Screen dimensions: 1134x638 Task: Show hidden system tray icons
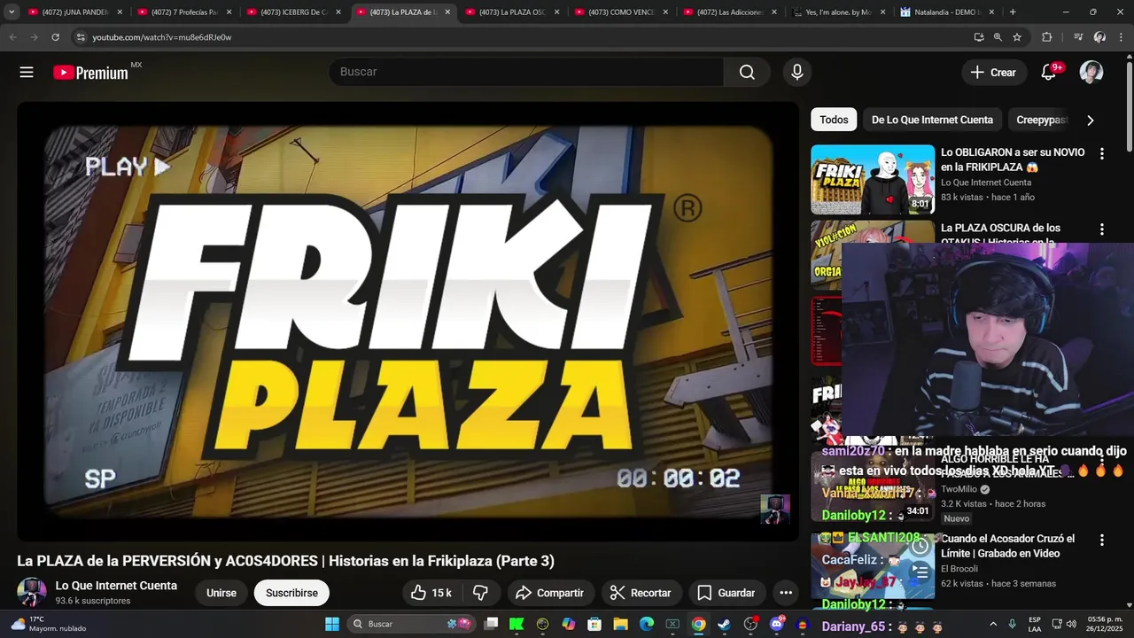pyautogui.click(x=992, y=624)
